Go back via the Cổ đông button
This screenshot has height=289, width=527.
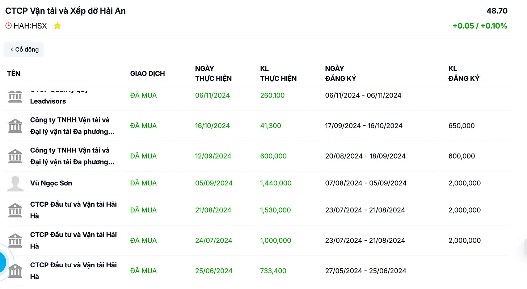24,49
